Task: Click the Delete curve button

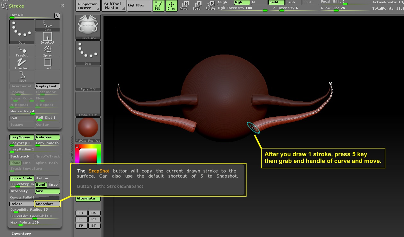Action: pos(22,204)
